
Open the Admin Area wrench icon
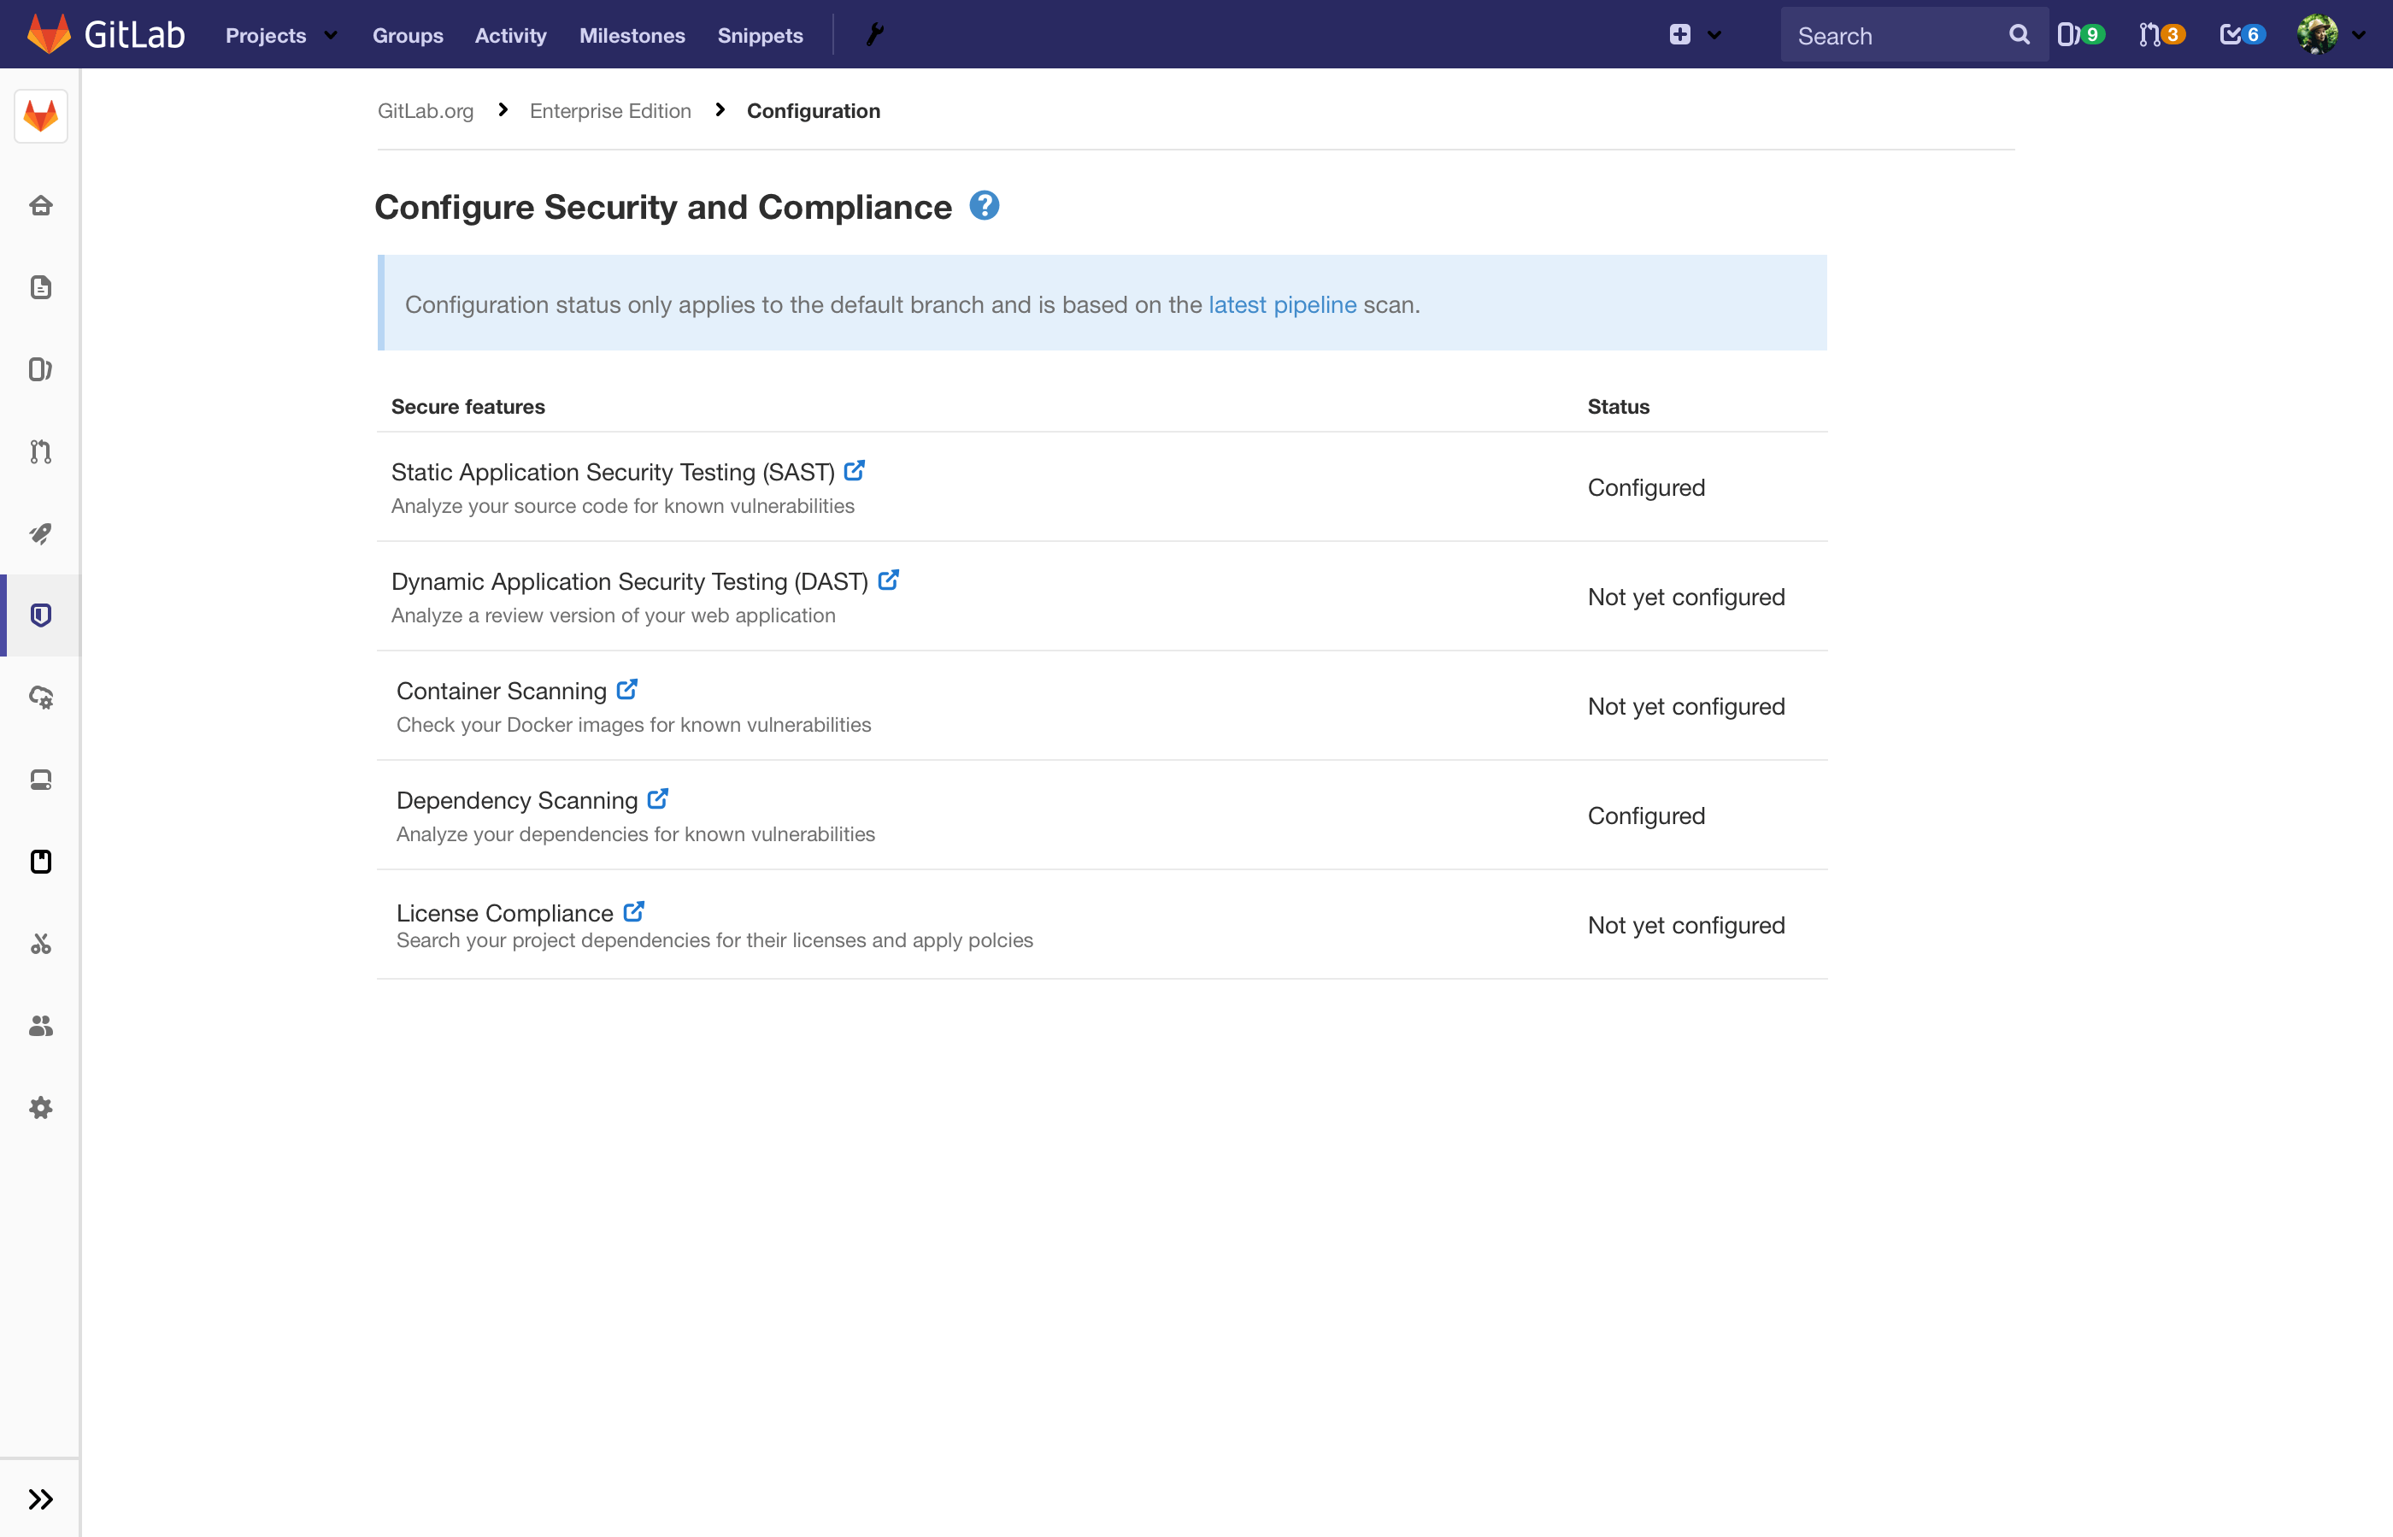(x=875, y=33)
